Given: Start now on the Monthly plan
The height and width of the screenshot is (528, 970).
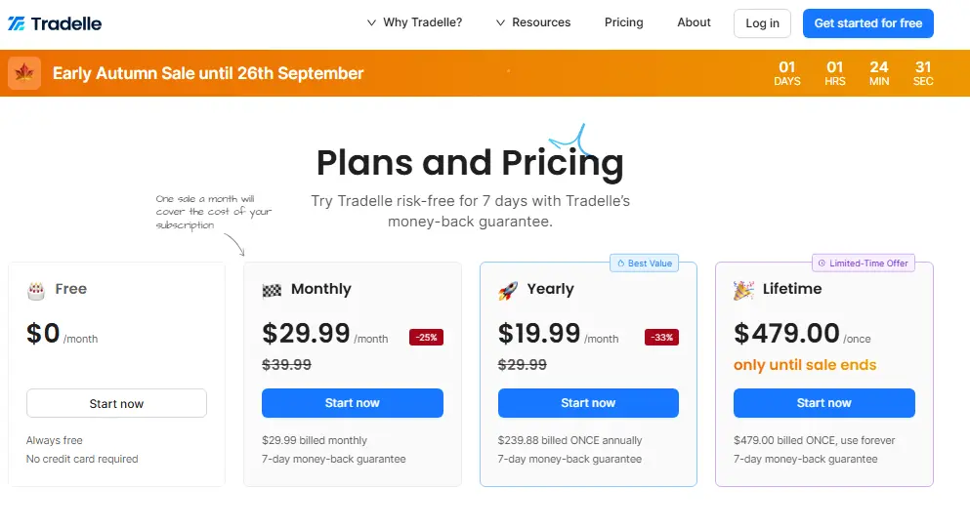Looking at the screenshot, I should coord(352,403).
